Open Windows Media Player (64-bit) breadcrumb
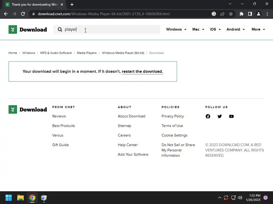Viewport: 273px width, 204px height. [x=123, y=53]
